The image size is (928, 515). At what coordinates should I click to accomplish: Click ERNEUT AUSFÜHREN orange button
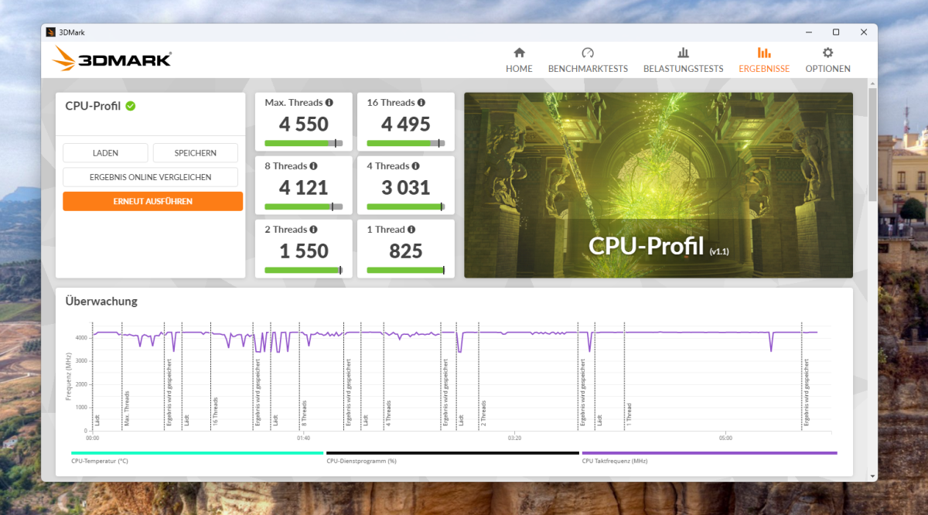coord(152,201)
